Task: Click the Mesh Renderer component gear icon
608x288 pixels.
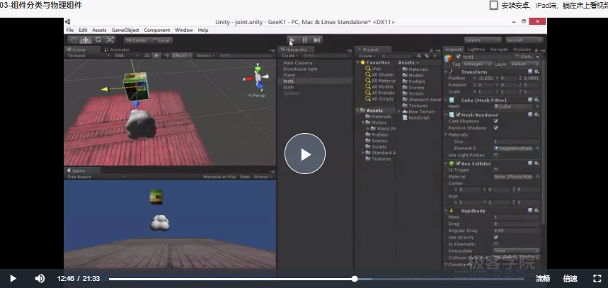Action: pos(537,115)
